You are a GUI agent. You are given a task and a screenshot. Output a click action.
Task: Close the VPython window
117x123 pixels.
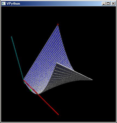(113, 4)
